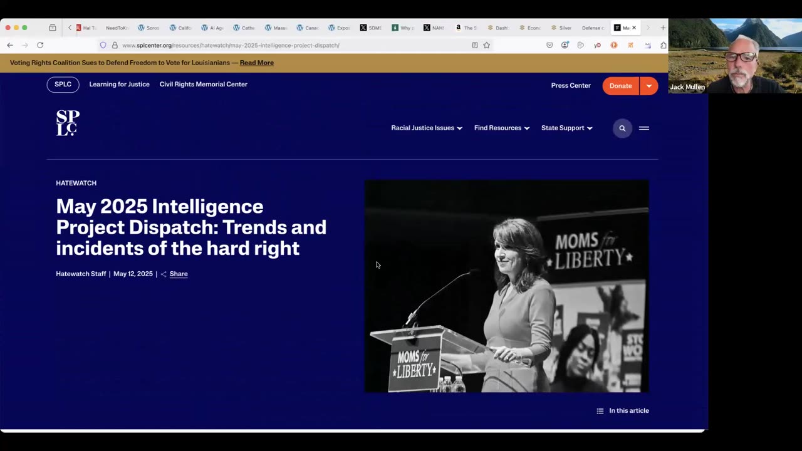Switch to the AI Age tab
The width and height of the screenshot is (802, 451).
212,28
